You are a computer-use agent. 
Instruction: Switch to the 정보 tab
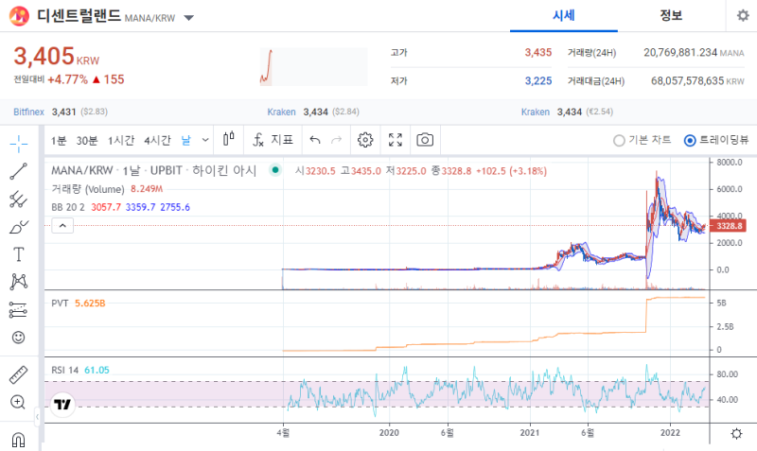tap(671, 16)
